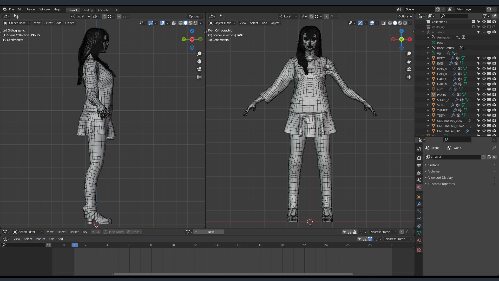The height and width of the screenshot is (281, 499).
Task: Open the Object properties orange square tab
Action: (x=419, y=197)
